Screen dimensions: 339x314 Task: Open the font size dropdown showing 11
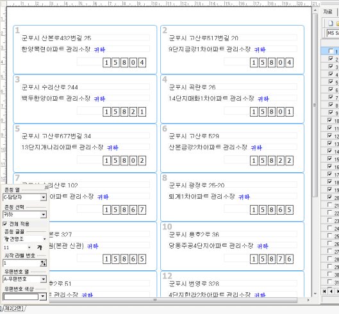(x=17, y=247)
